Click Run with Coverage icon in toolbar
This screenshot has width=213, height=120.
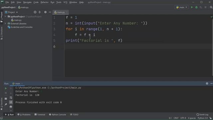(201, 7)
